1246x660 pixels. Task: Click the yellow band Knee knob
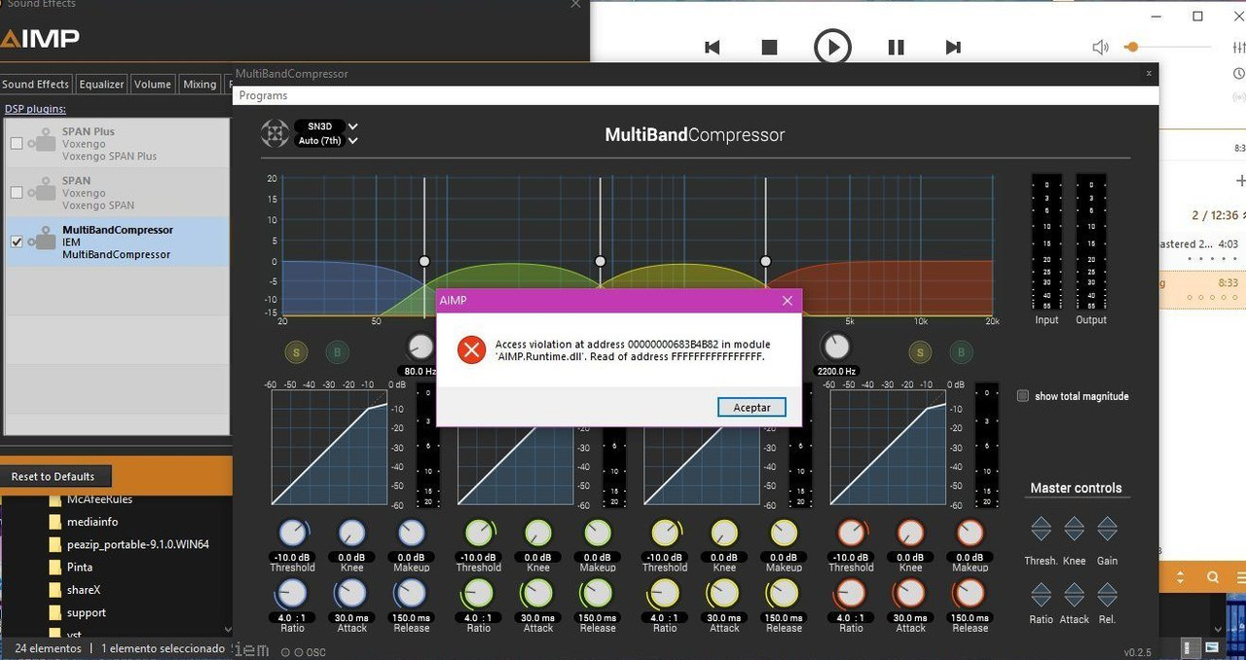pos(724,532)
